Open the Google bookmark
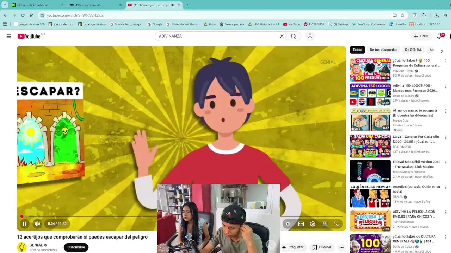 click(155, 24)
